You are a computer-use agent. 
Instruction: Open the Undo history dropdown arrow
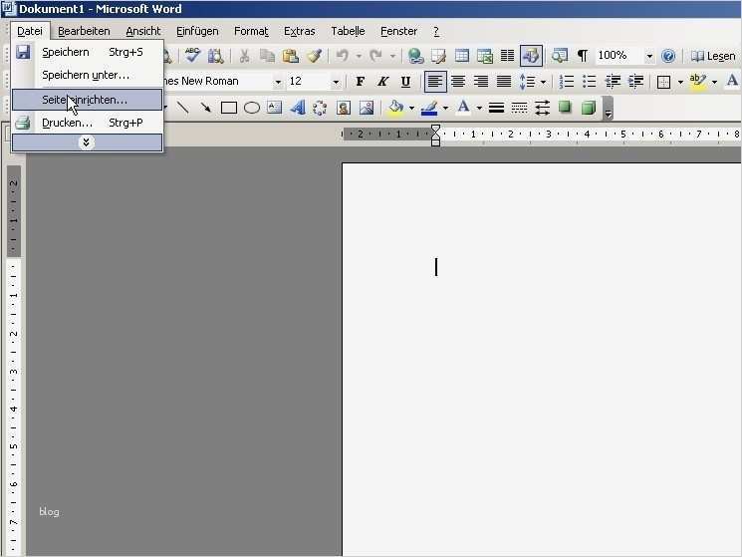point(359,57)
